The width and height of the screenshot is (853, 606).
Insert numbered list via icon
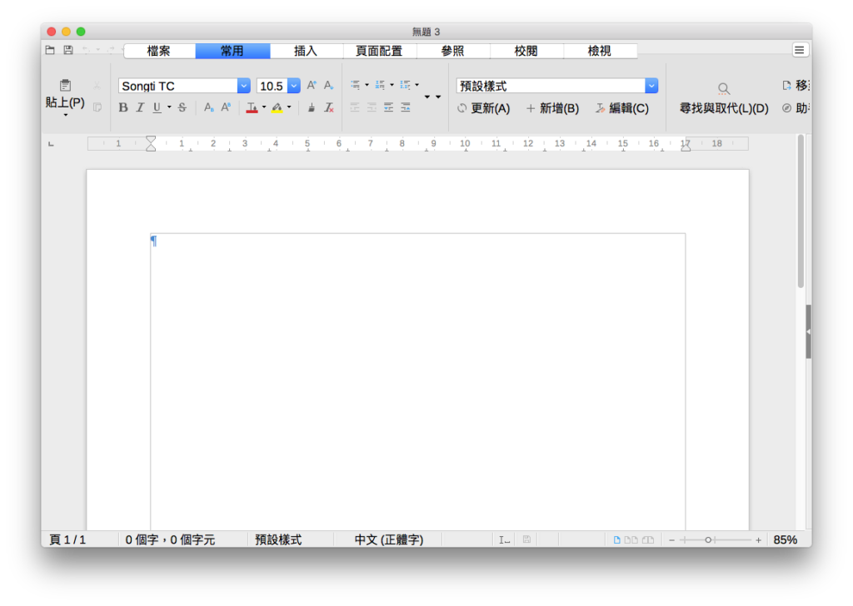click(x=380, y=85)
